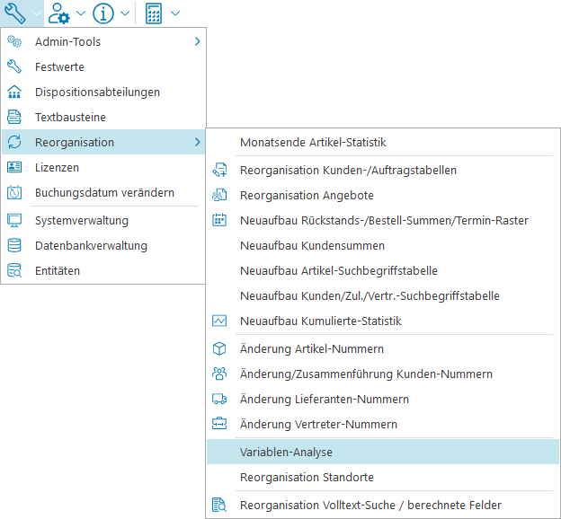Choose Buchungsdatum verändern
The width and height of the screenshot is (561, 519).
[x=104, y=192]
